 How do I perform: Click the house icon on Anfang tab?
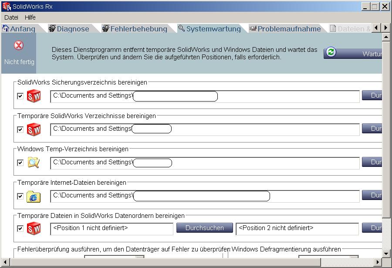6,28
